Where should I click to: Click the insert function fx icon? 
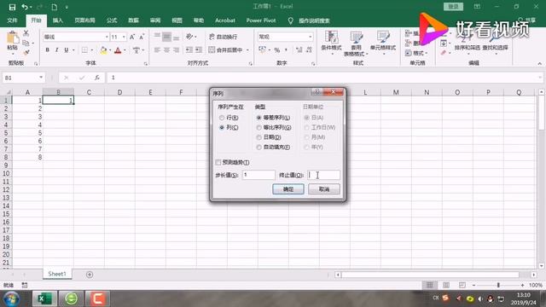[96, 78]
